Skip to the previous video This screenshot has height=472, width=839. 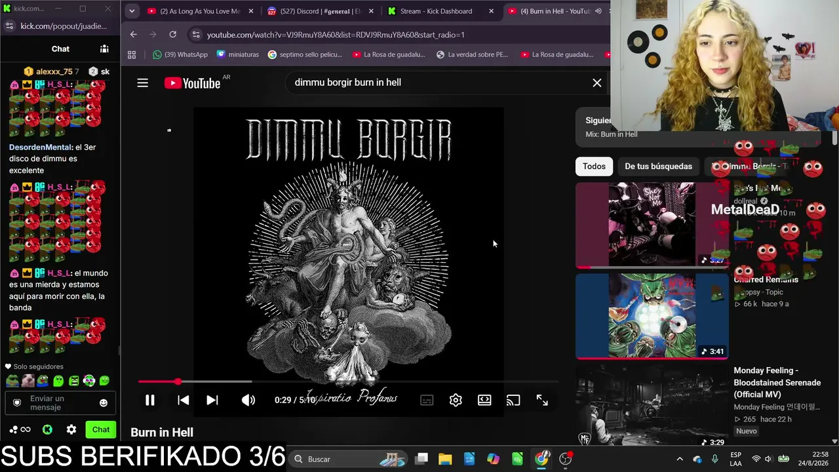184,400
